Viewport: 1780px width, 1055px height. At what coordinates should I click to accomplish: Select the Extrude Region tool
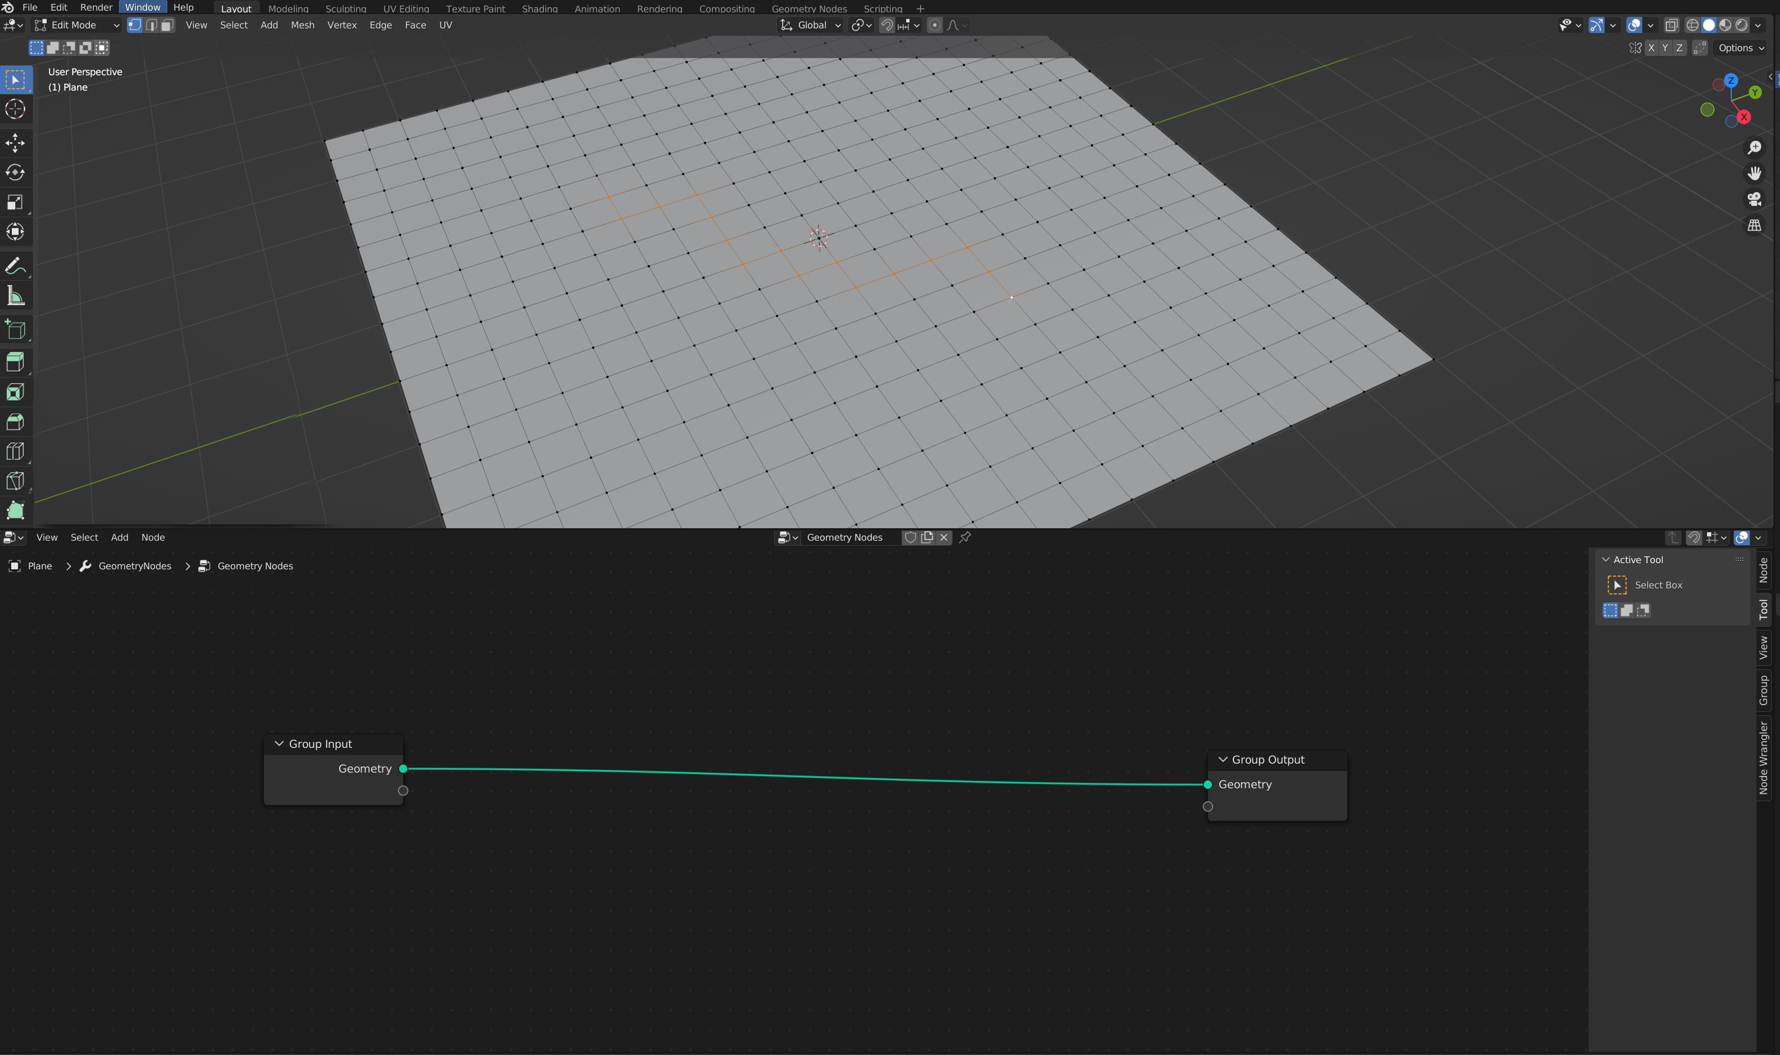point(15,363)
